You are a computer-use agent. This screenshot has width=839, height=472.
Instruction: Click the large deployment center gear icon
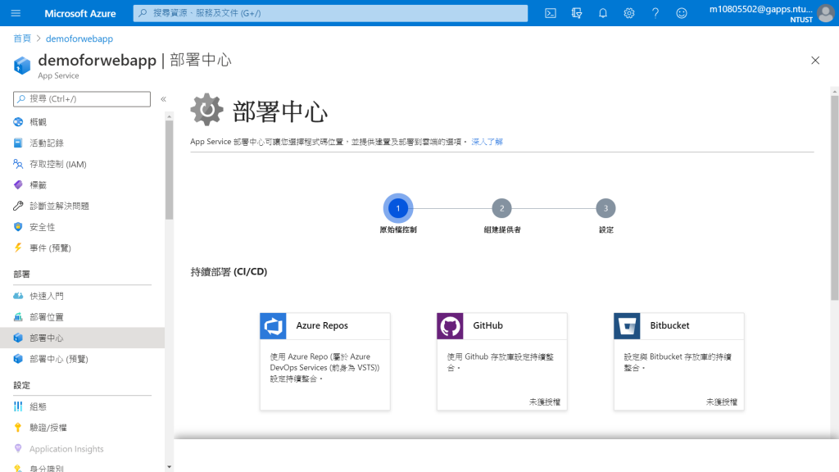206,110
